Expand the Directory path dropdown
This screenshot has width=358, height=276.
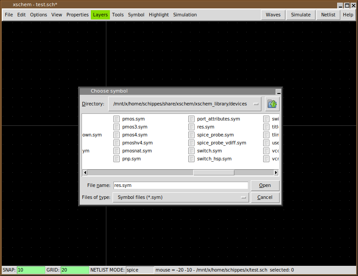point(256,104)
